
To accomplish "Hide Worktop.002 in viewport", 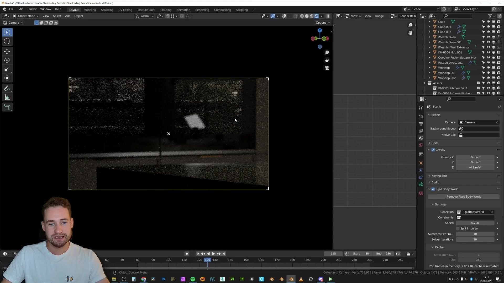I will click(488, 78).
